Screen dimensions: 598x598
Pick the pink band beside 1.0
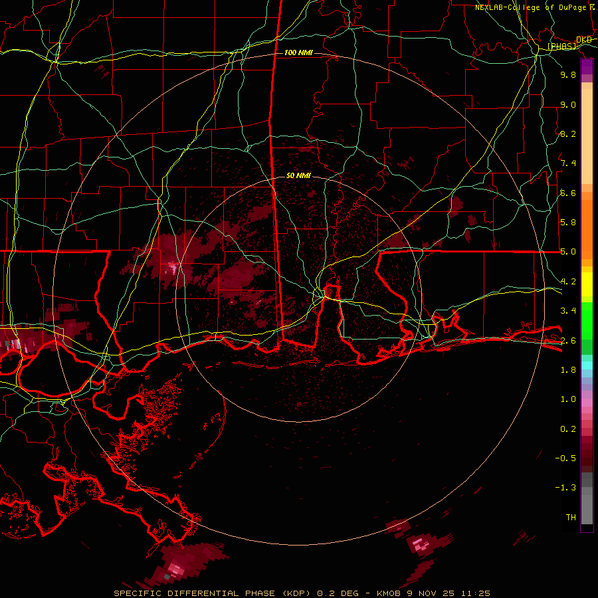(587, 403)
